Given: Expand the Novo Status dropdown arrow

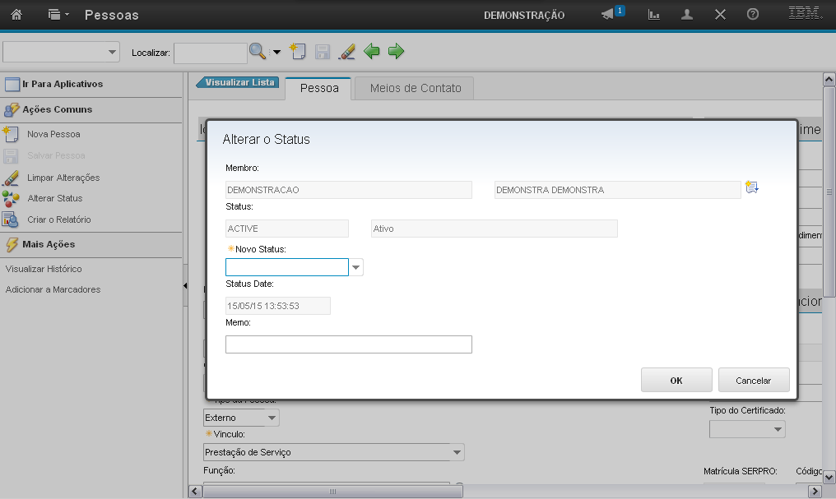Looking at the screenshot, I should [x=356, y=267].
